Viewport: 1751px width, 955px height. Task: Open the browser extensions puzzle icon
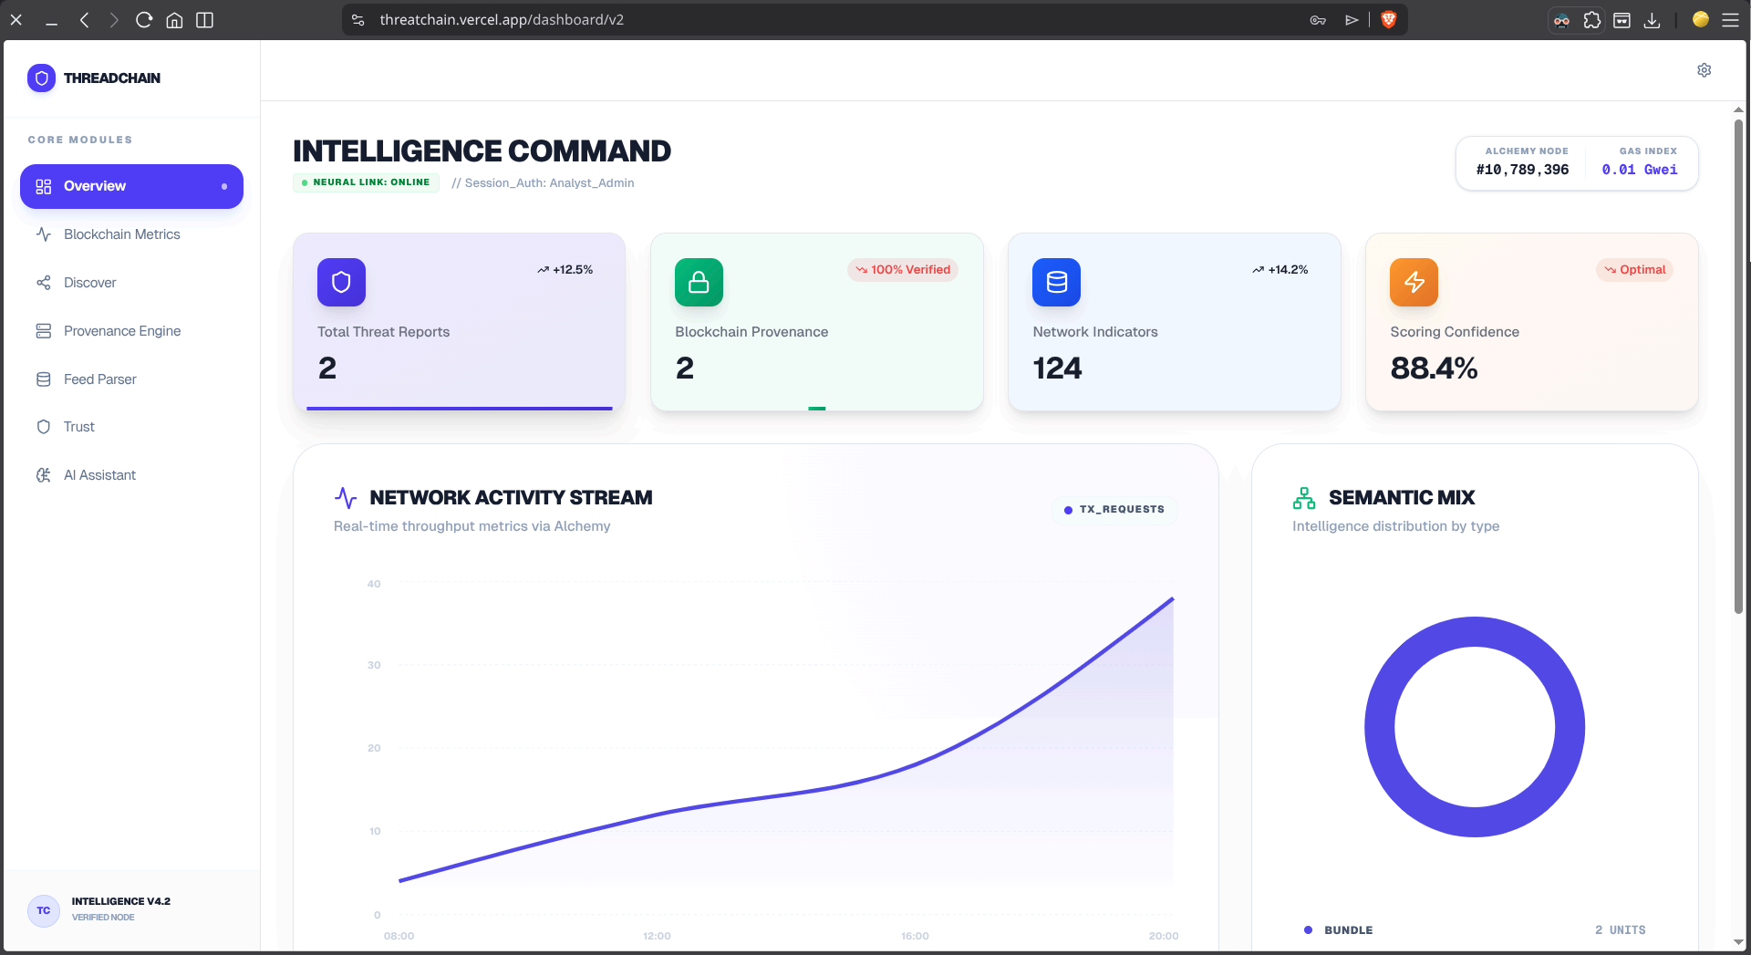tap(1592, 20)
